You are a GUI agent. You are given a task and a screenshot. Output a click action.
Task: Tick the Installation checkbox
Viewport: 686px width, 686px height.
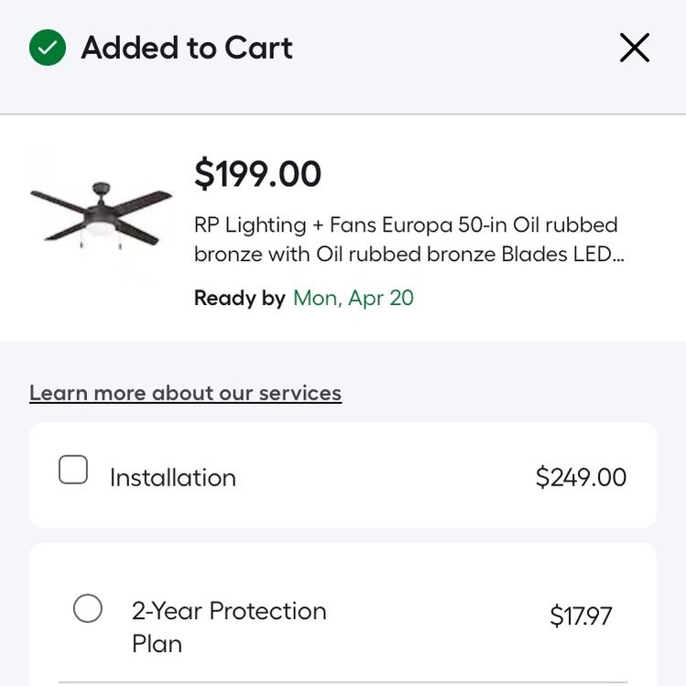(73, 470)
